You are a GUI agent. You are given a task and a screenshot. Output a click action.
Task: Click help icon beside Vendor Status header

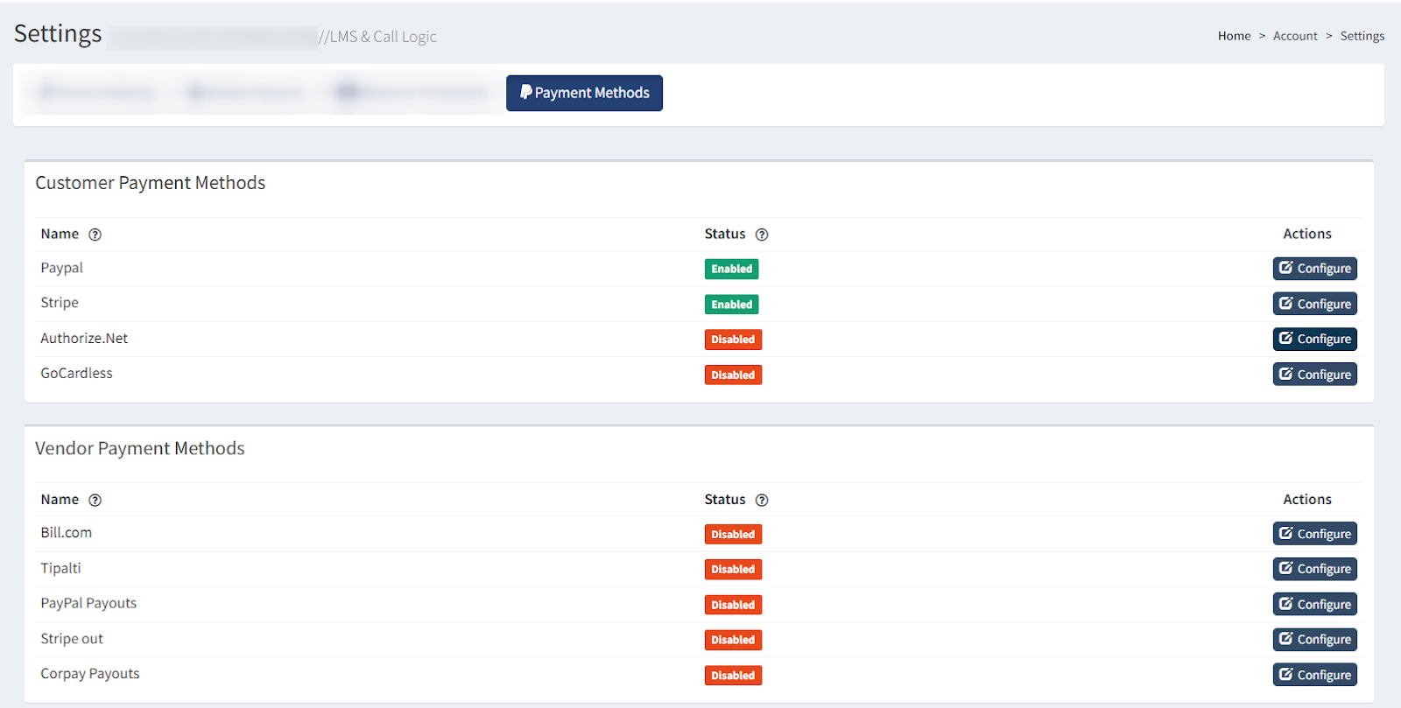pos(762,500)
